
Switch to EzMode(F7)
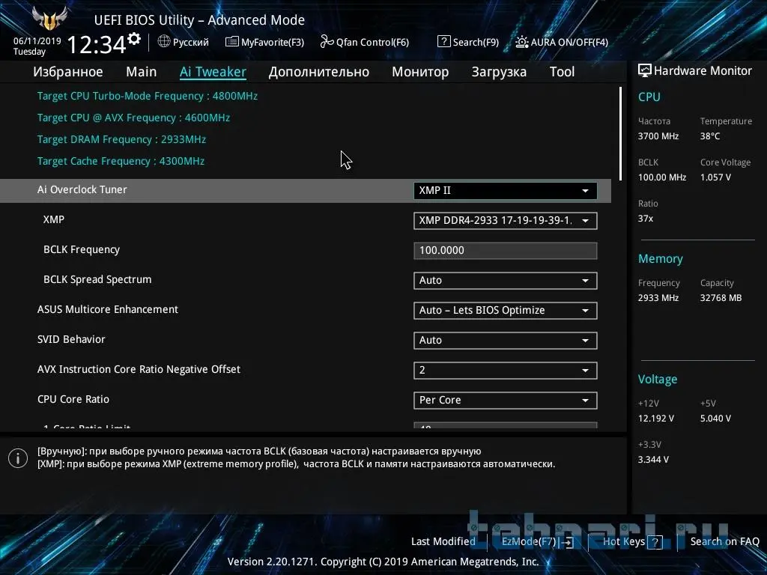(530, 542)
